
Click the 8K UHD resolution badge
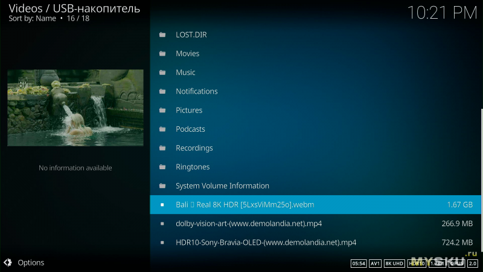[394, 264]
